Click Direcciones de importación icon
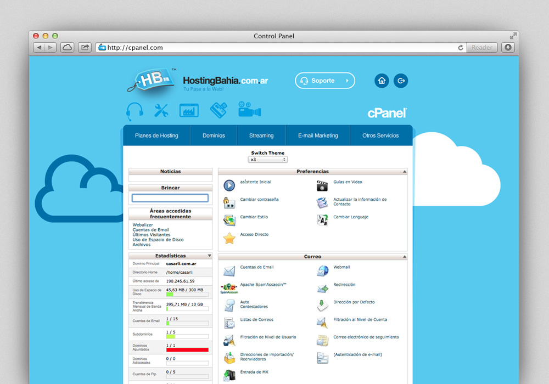 229,358
